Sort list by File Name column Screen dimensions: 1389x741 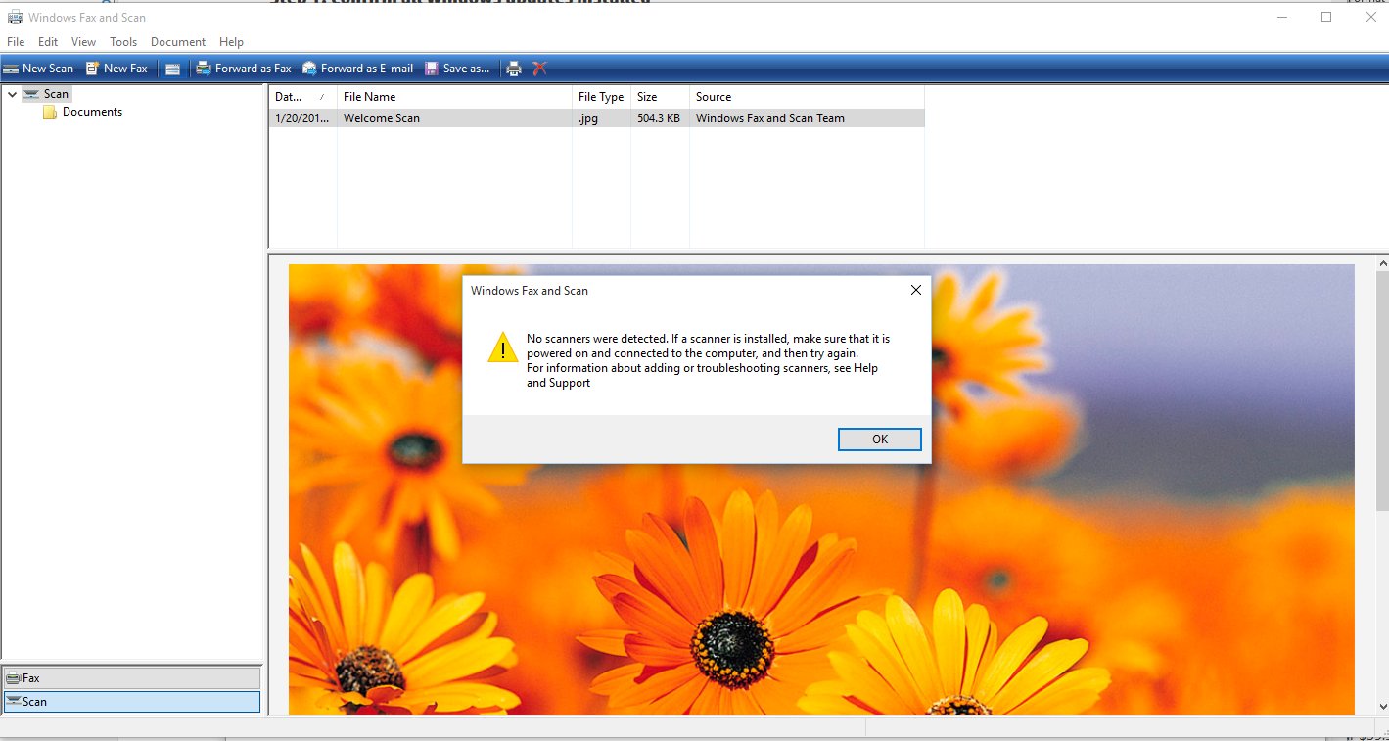(x=369, y=97)
